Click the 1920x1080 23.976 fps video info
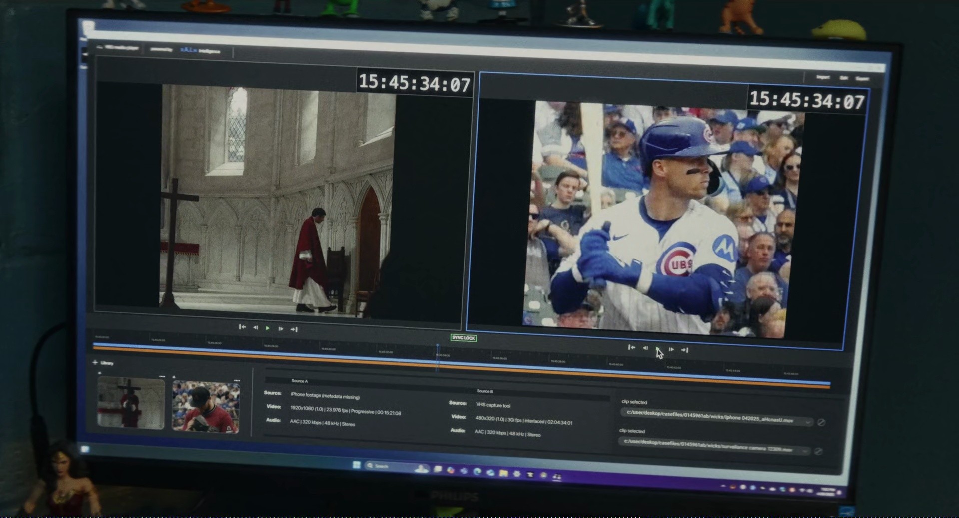The width and height of the screenshot is (959, 518). pyautogui.click(x=345, y=411)
